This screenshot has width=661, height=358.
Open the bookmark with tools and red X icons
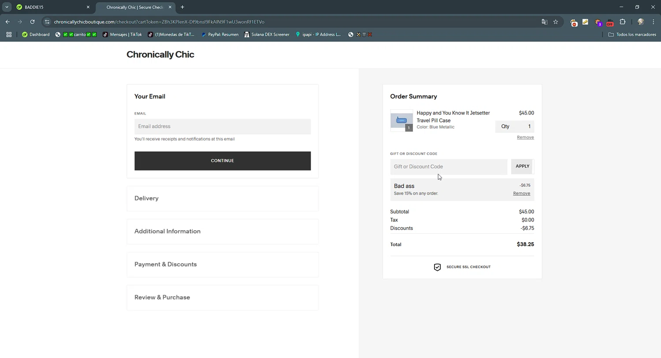click(360, 34)
